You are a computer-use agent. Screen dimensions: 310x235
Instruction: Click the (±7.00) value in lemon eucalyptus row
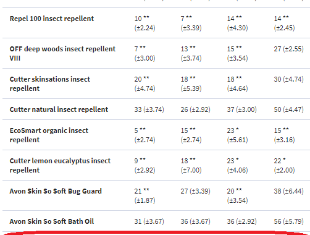click(191, 170)
